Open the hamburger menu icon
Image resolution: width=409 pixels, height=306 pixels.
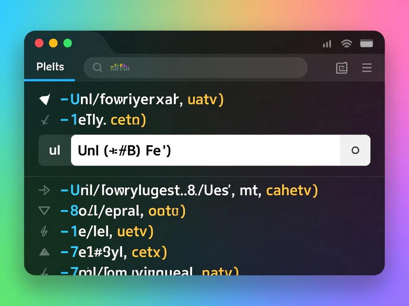click(367, 68)
